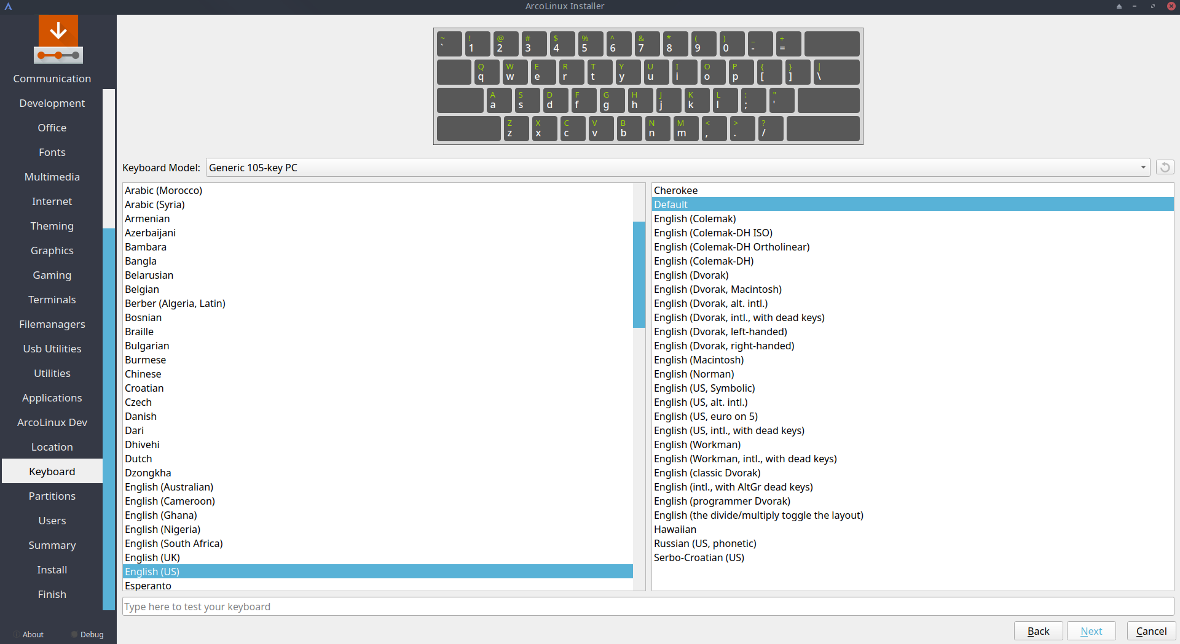Select Russian (US, phonetic) variant
Screen dimensions: 1180x644
coord(913,543)
